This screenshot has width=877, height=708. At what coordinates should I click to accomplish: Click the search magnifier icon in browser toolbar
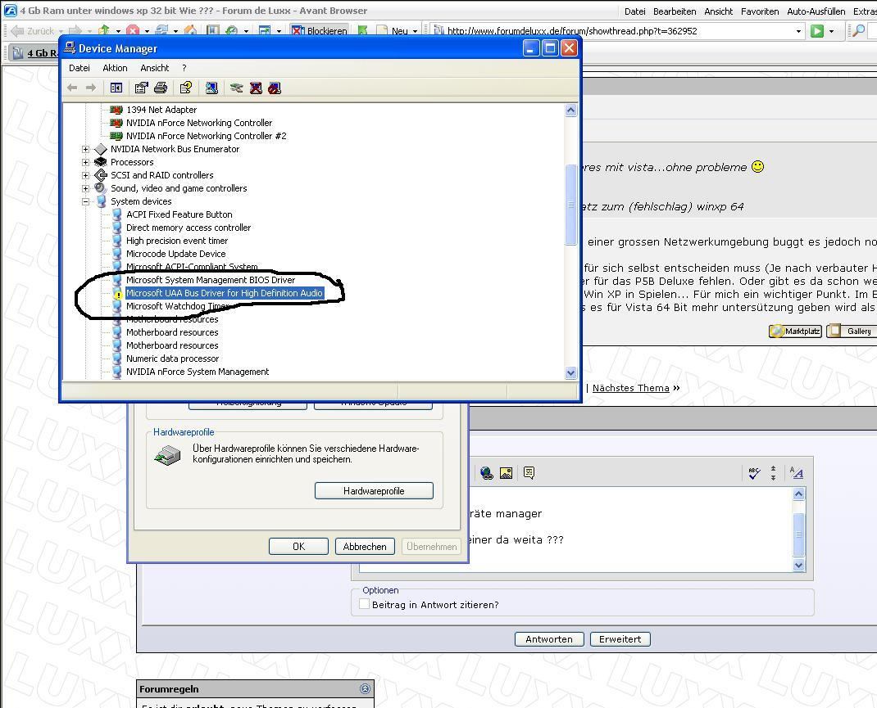point(858,31)
